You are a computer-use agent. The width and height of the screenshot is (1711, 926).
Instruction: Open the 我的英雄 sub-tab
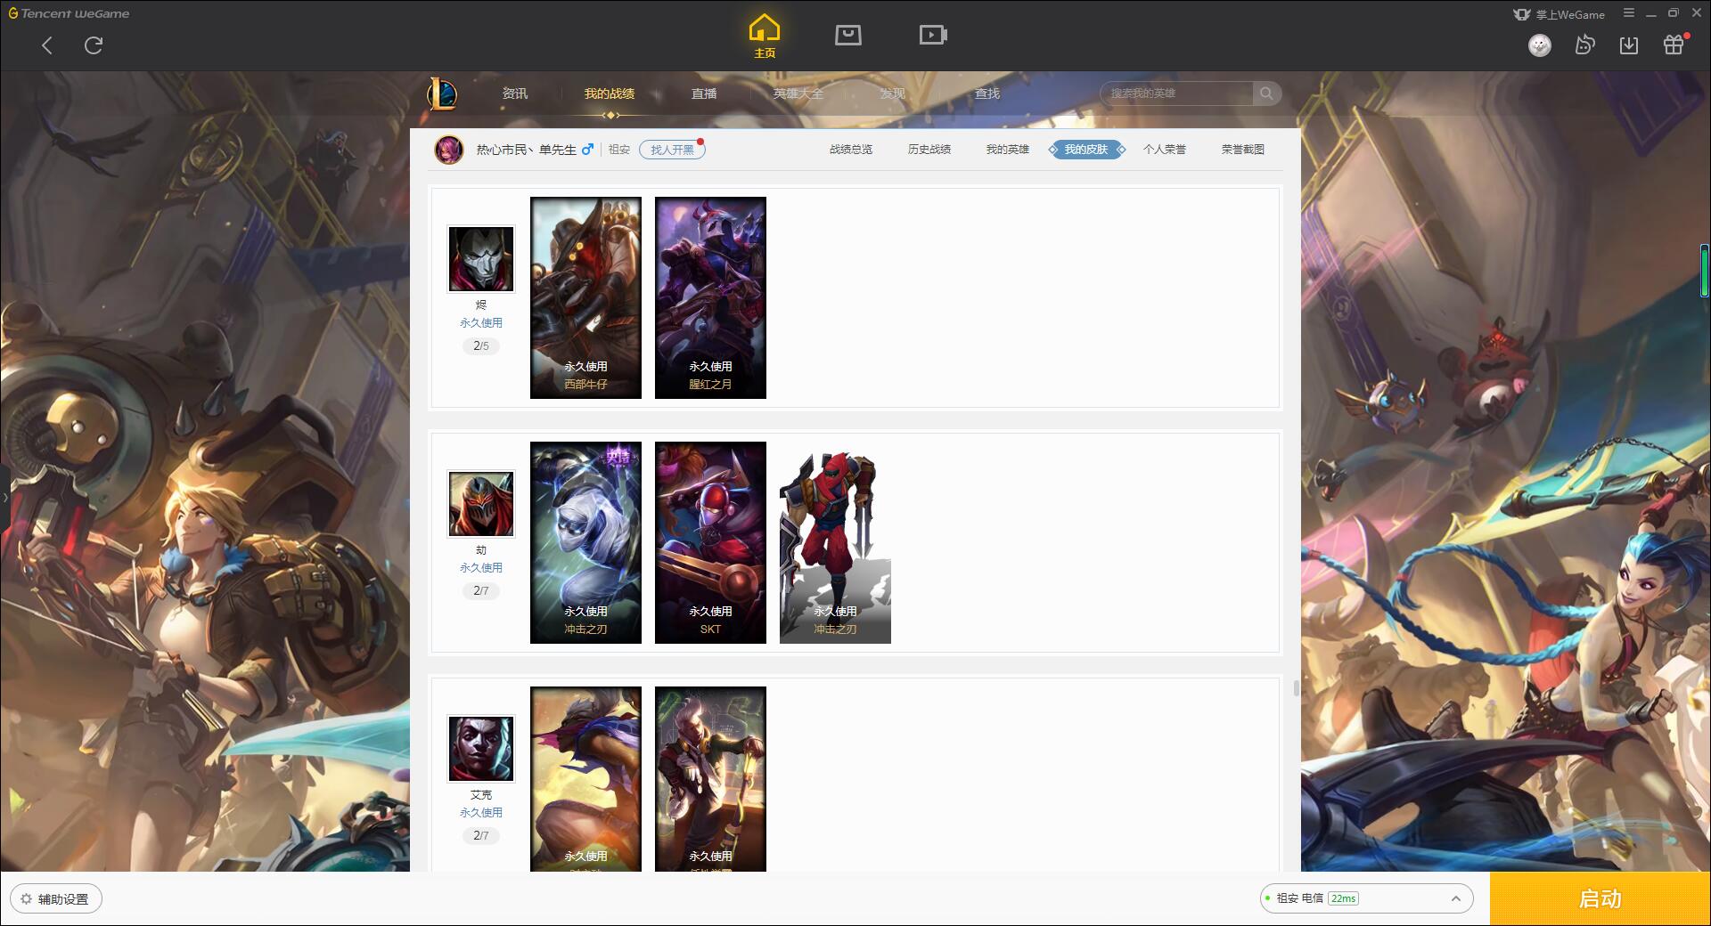coord(1008,150)
